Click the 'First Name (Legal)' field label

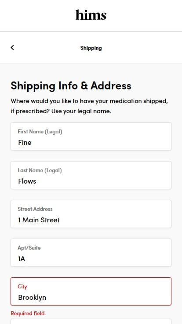coord(40,132)
